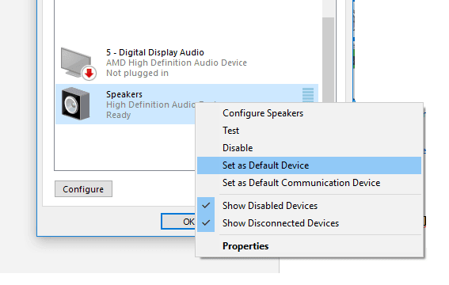Select the Speakers device name
Screen dimensions: 449x285
(x=124, y=94)
